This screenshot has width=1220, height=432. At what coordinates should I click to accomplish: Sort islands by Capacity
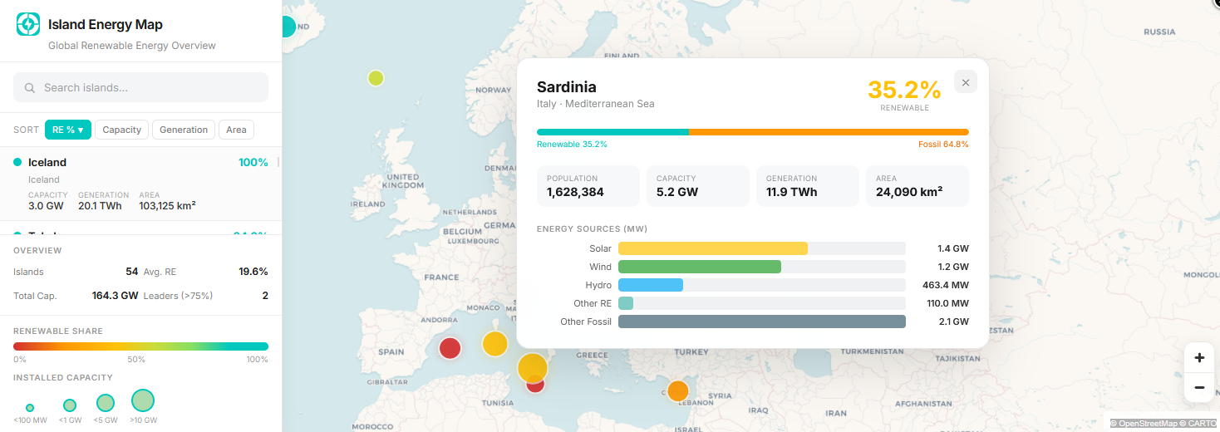coord(121,130)
